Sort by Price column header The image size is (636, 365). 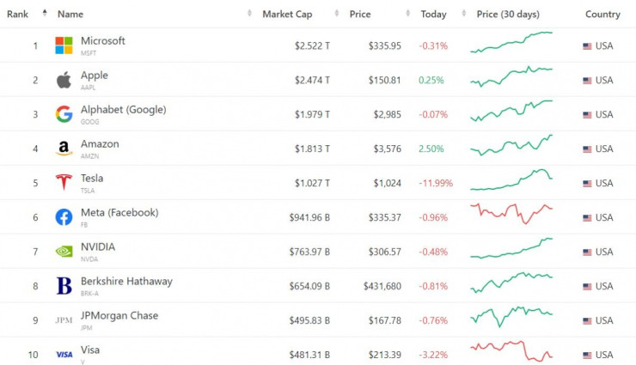click(x=360, y=14)
